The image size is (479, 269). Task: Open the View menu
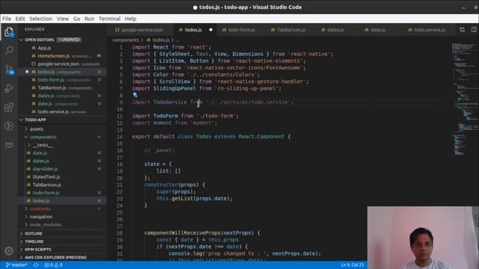(x=63, y=19)
